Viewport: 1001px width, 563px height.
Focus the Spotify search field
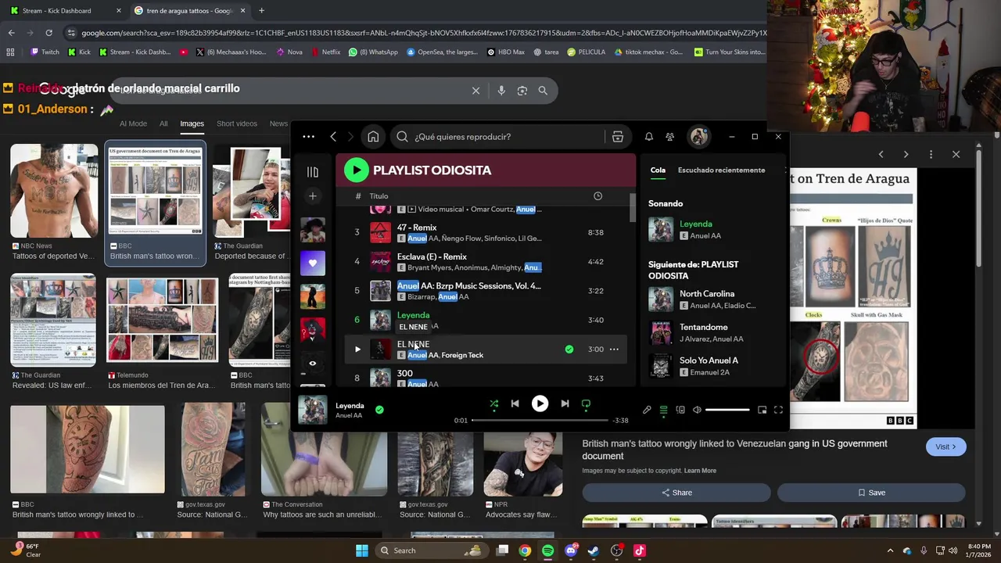500,137
